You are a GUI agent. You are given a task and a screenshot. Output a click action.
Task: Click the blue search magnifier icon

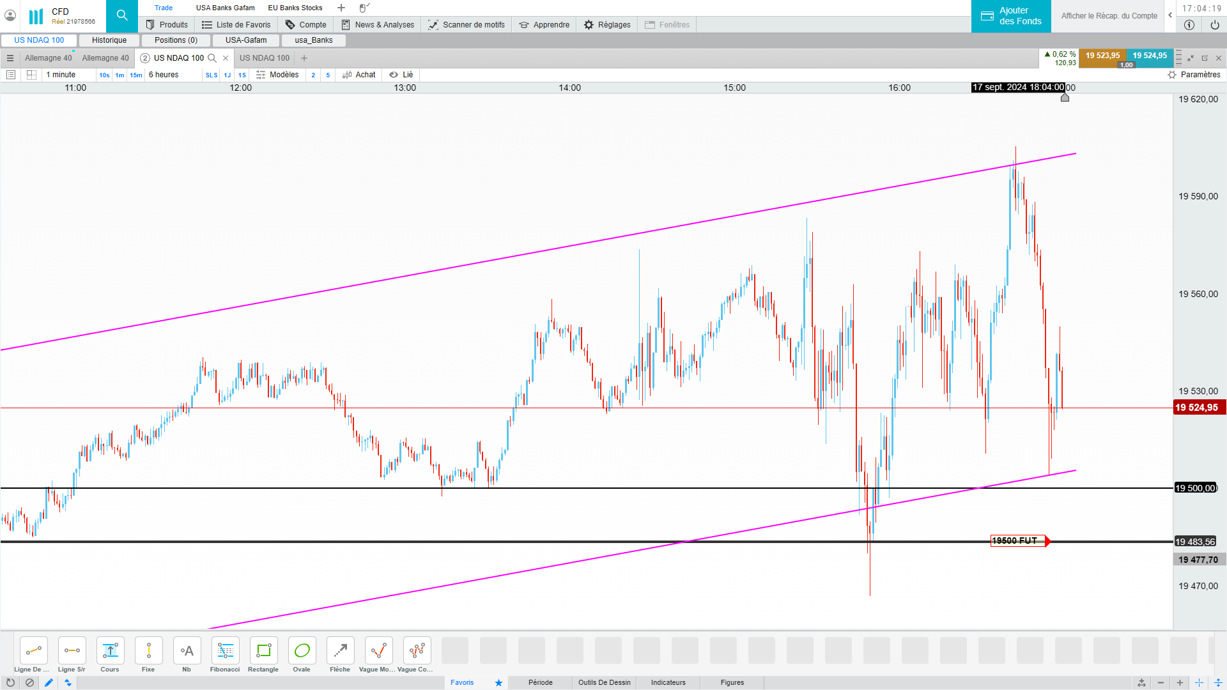pos(122,15)
